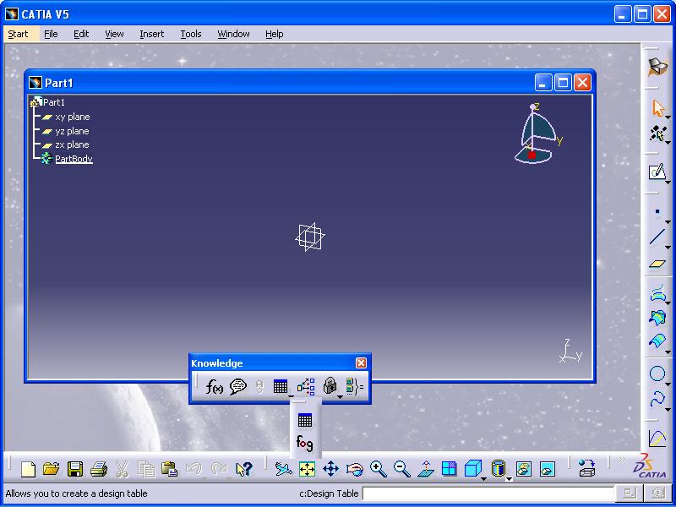Select the xy plane in the tree
Screen dimensions: 676x507
[72, 117]
